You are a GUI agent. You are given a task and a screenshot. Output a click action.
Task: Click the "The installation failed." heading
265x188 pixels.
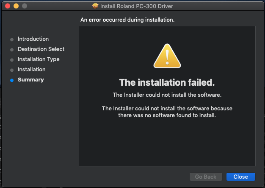[x=167, y=82]
